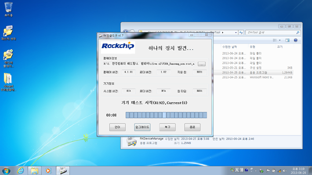Select the Messenger Center desktop shortcut
The image size is (312, 175).
click(x=8, y=33)
